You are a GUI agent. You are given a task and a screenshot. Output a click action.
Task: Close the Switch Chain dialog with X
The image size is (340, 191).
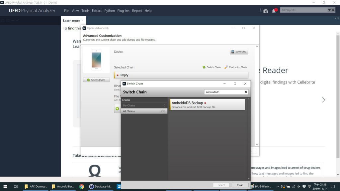(245, 84)
